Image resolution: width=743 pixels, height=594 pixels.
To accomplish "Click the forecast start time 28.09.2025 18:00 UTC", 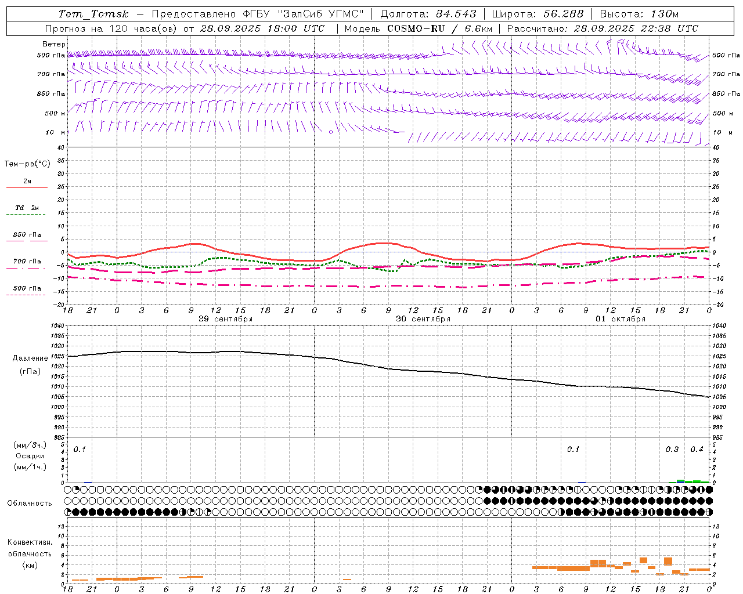I will 262,28.
